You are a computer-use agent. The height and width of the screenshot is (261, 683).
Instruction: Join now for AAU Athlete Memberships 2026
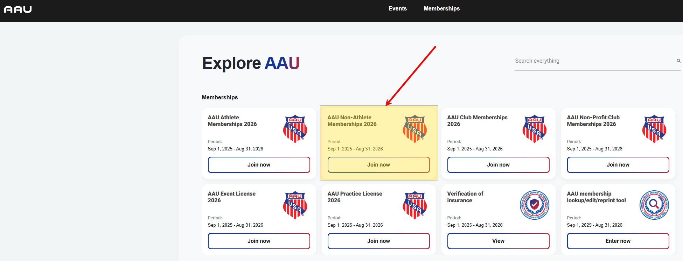pos(259,165)
